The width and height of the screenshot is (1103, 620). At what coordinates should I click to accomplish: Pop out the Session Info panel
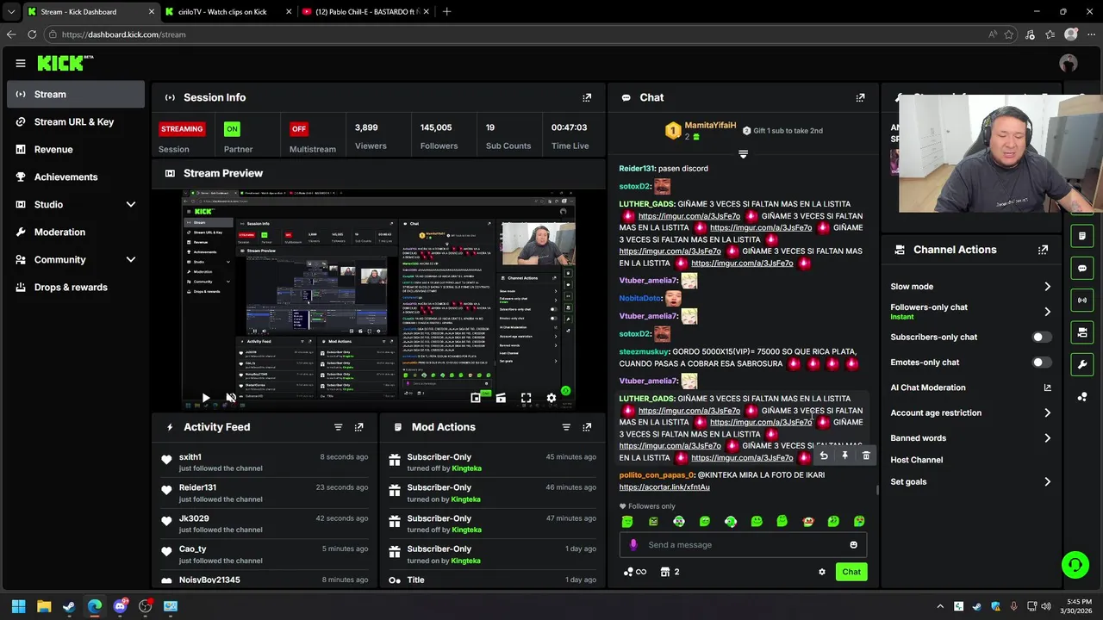(x=587, y=97)
